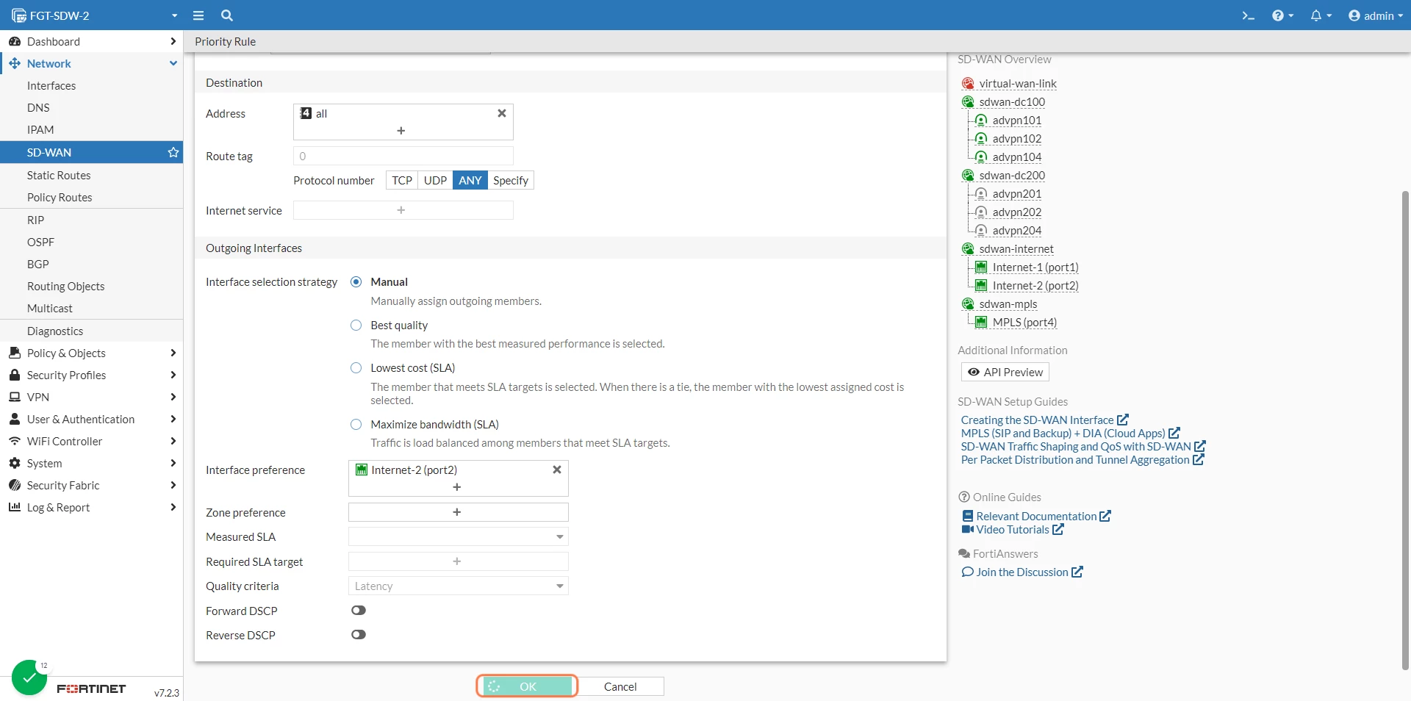Viewport: 1411px width, 701px height.
Task: Select UDP protocol option
Action: [x=435, y=180]
